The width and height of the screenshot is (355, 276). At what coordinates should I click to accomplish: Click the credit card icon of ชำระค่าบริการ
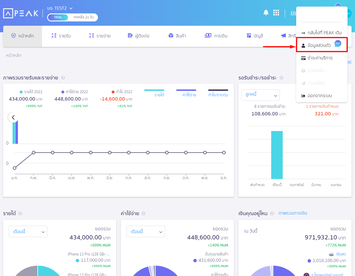(303, 58)
